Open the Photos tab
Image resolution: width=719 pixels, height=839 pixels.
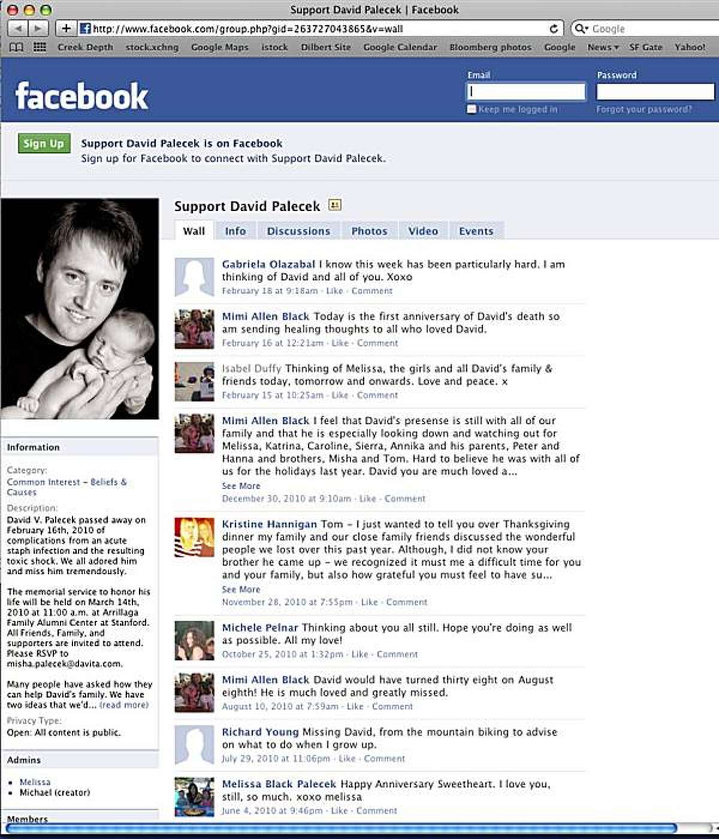coord(369,231)
